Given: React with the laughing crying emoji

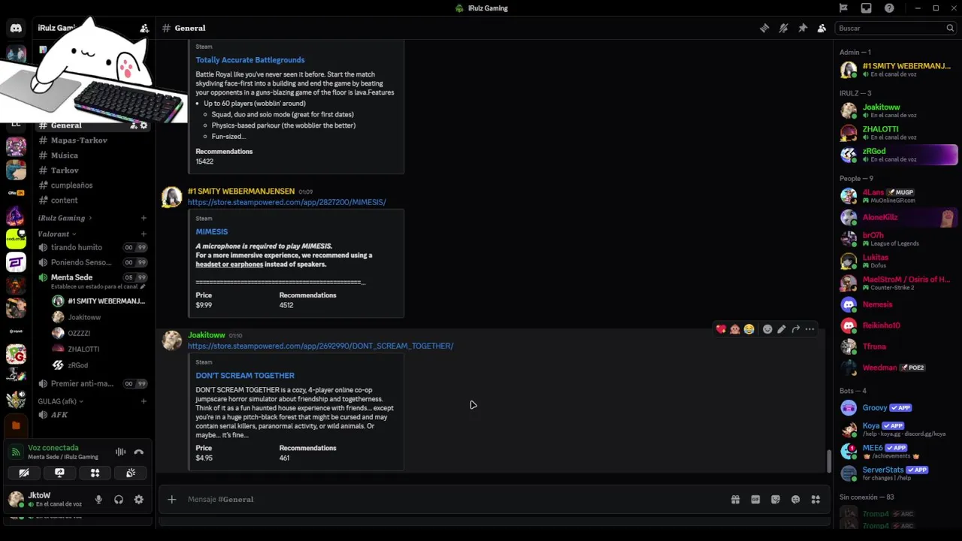Looking at the screenshot, I should [749, 329].
